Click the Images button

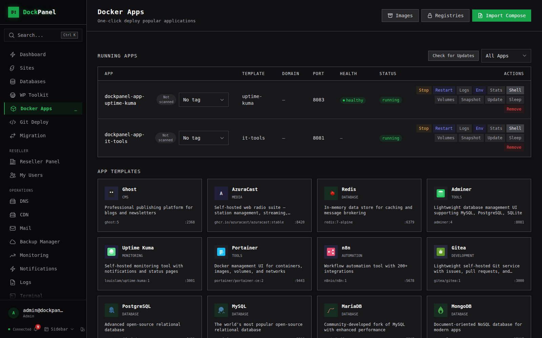tap(400, 16)
